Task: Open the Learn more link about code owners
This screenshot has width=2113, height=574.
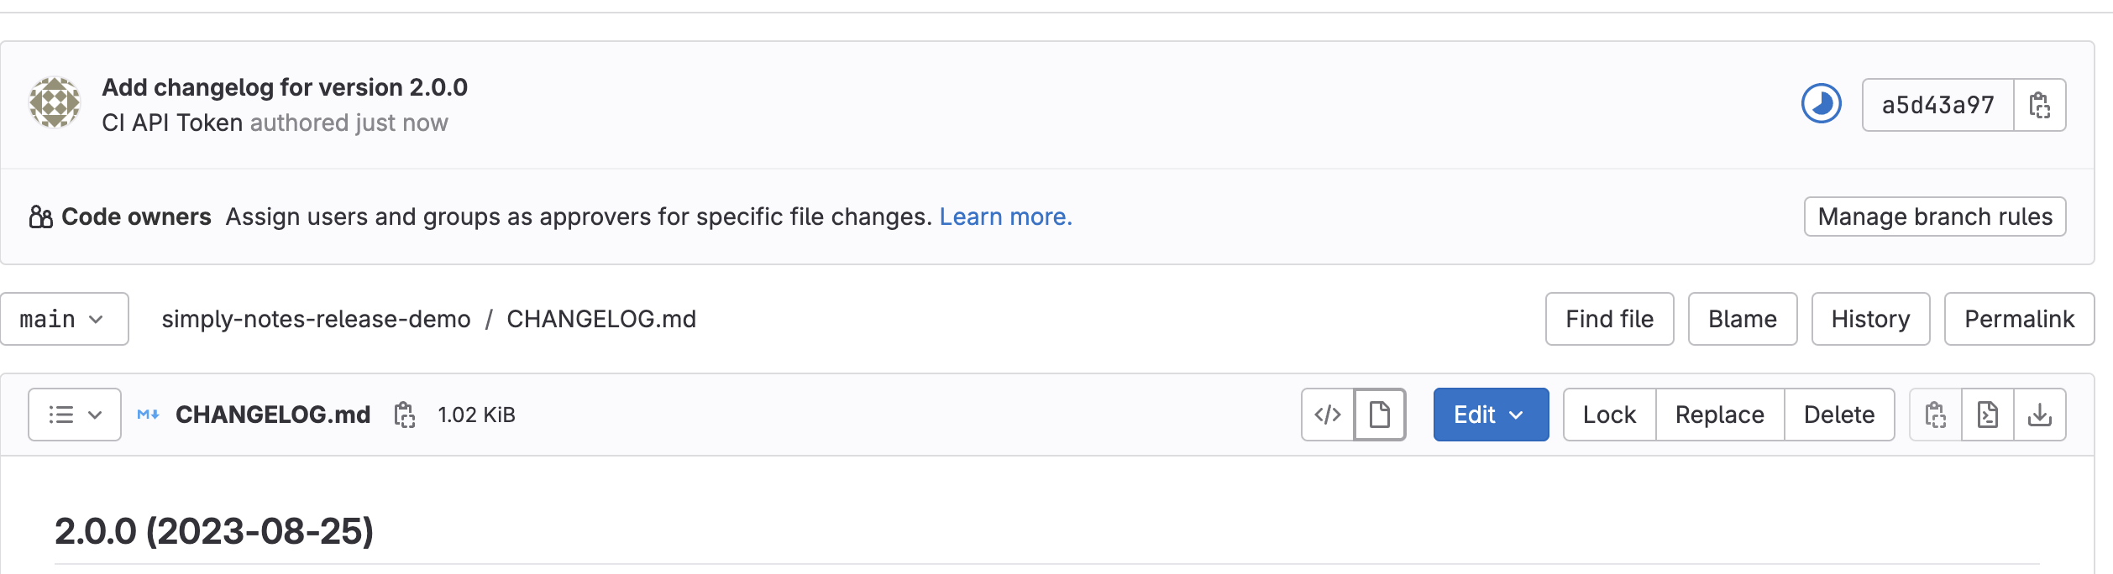Action: (1006, 217)
